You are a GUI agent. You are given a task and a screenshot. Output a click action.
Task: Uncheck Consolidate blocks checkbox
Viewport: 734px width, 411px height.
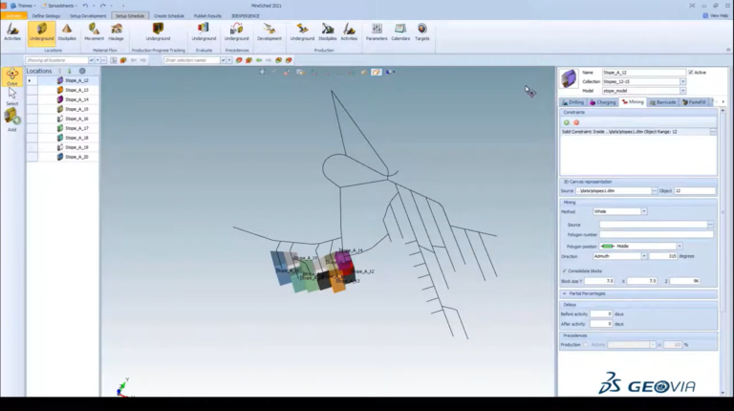pyautogui.click(x=564, y=271)
